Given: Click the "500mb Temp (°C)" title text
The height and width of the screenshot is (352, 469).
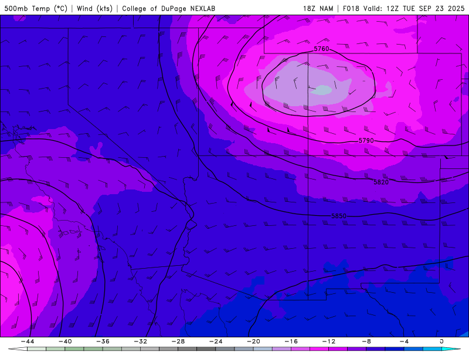Looking at the screenshot, I should 36,8.
